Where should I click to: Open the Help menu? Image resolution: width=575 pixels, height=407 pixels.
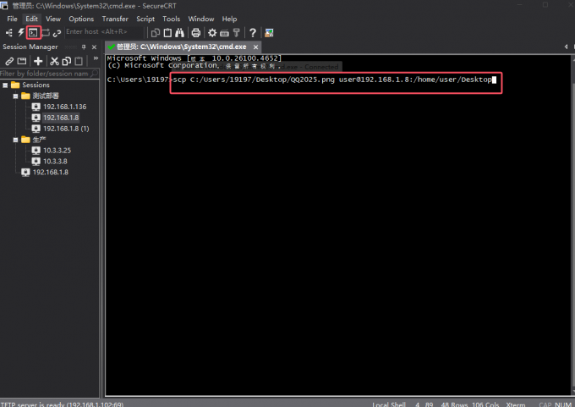(x=229, y=19)
